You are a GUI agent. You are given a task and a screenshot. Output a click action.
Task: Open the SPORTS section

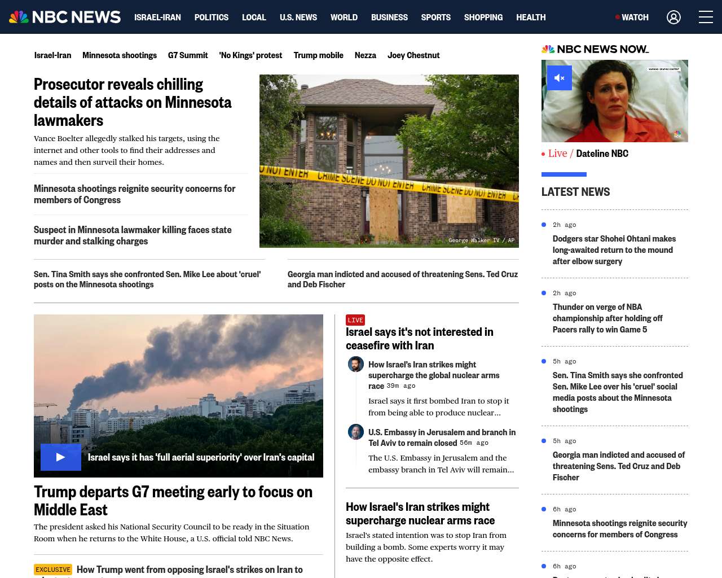[436, 17]
